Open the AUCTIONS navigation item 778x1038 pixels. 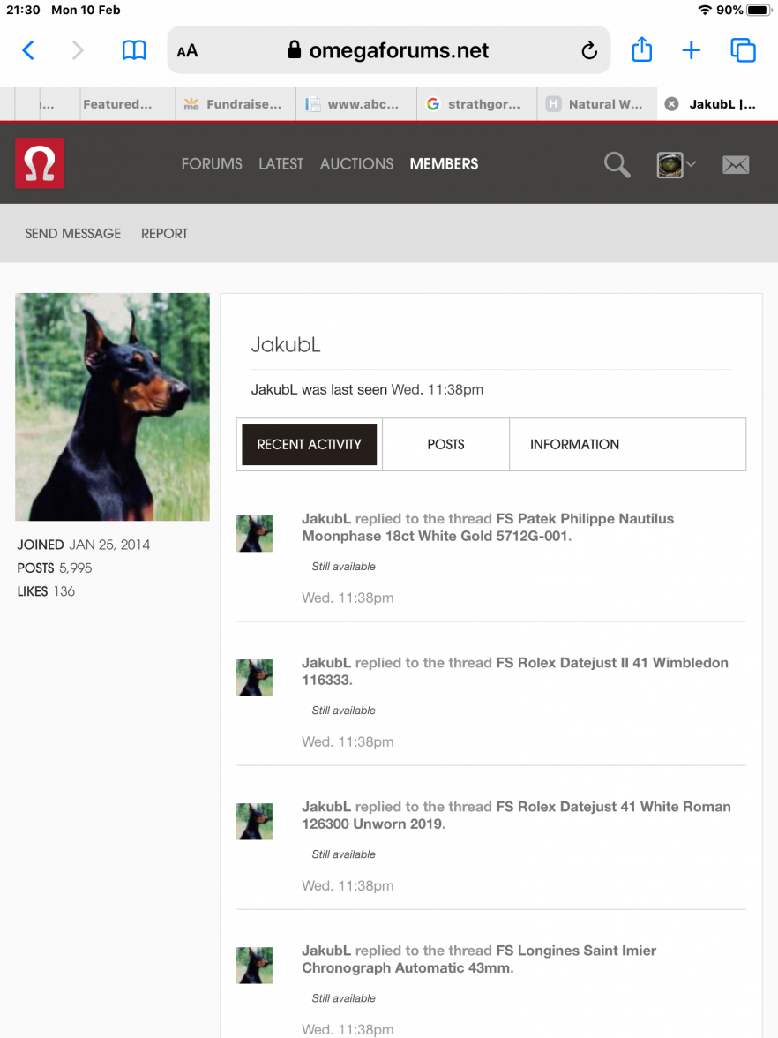pos(356,164)
